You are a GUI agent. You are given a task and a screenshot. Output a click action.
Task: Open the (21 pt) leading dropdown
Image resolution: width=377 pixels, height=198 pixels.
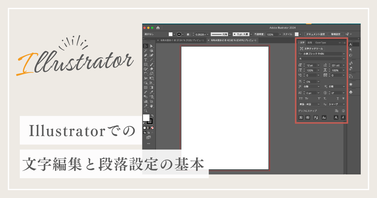[344, 65]
